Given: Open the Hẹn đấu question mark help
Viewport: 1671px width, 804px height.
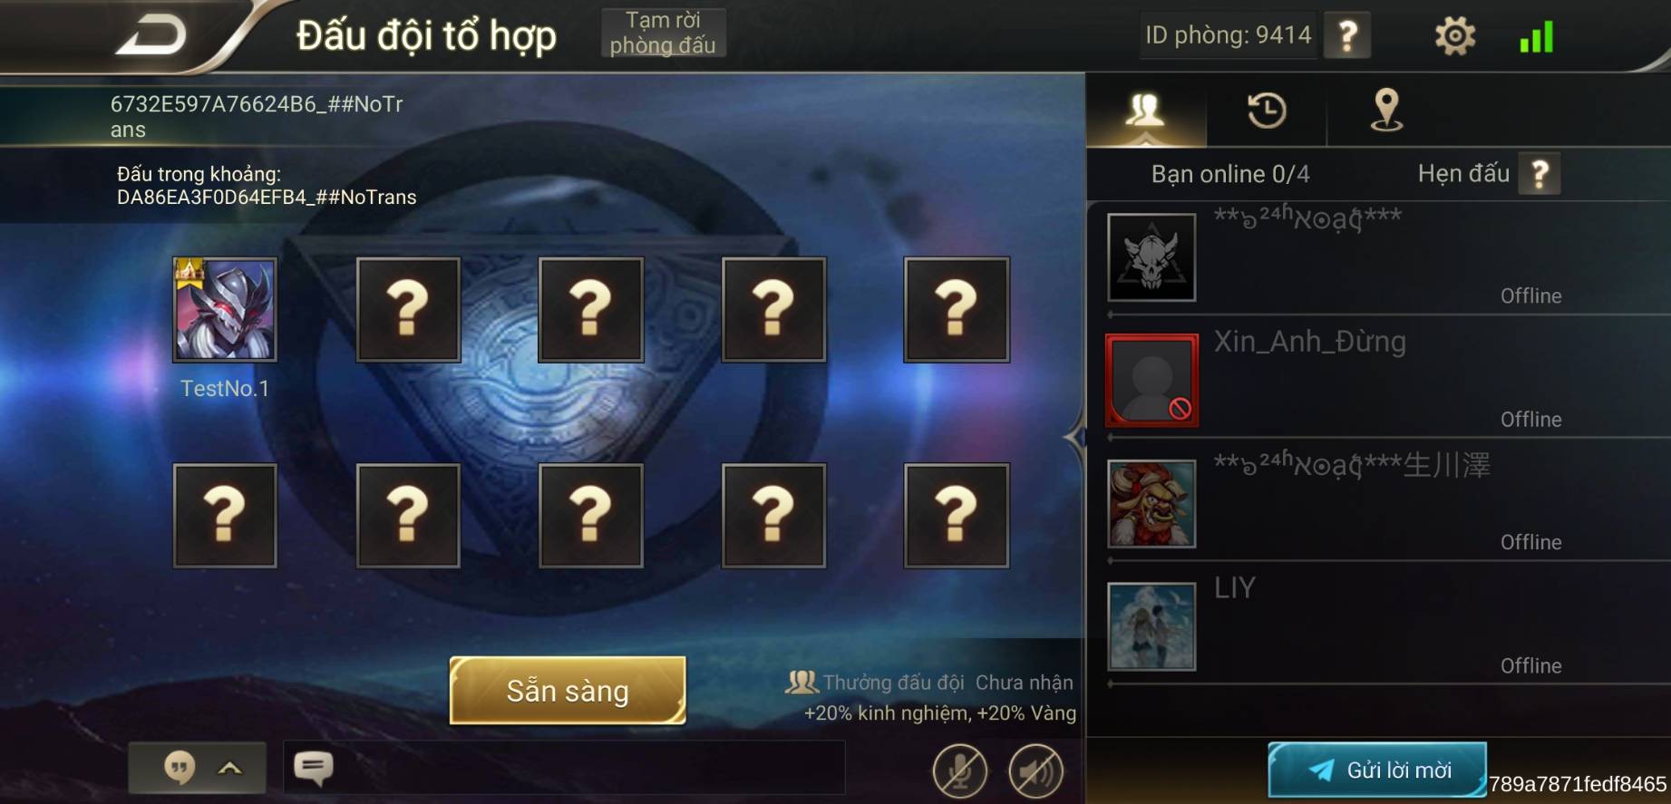Looking at the screenshot, I should point(1540,174).
